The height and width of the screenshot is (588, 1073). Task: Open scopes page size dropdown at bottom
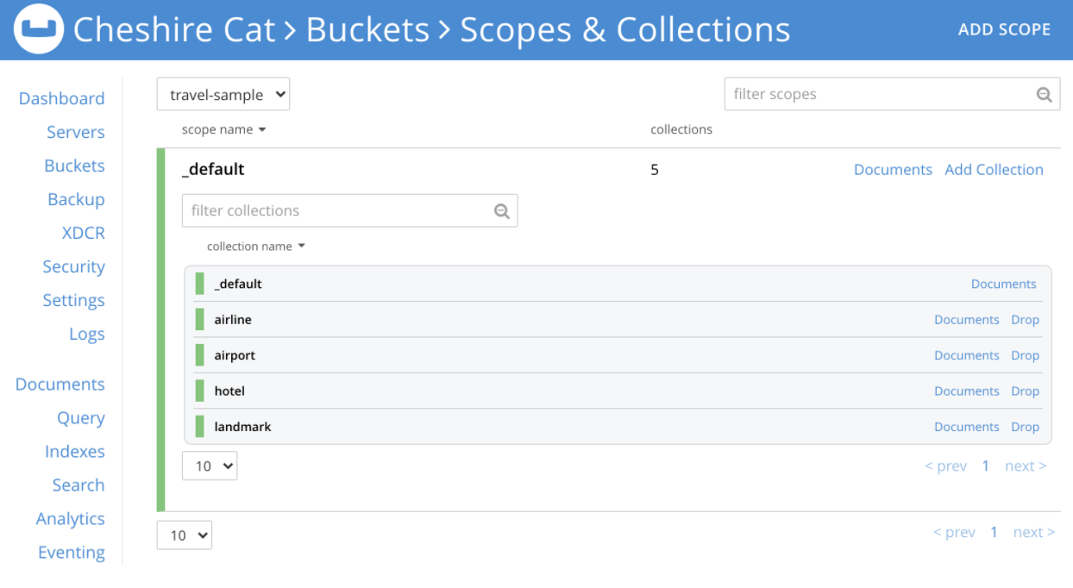click(184, 535)
